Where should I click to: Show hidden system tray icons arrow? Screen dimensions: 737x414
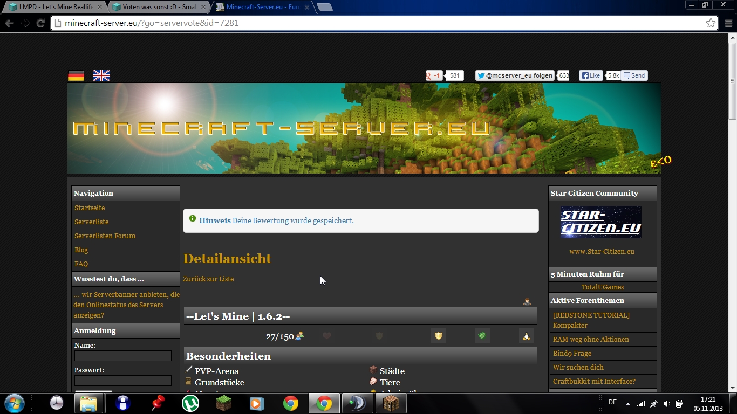point(627,403)
